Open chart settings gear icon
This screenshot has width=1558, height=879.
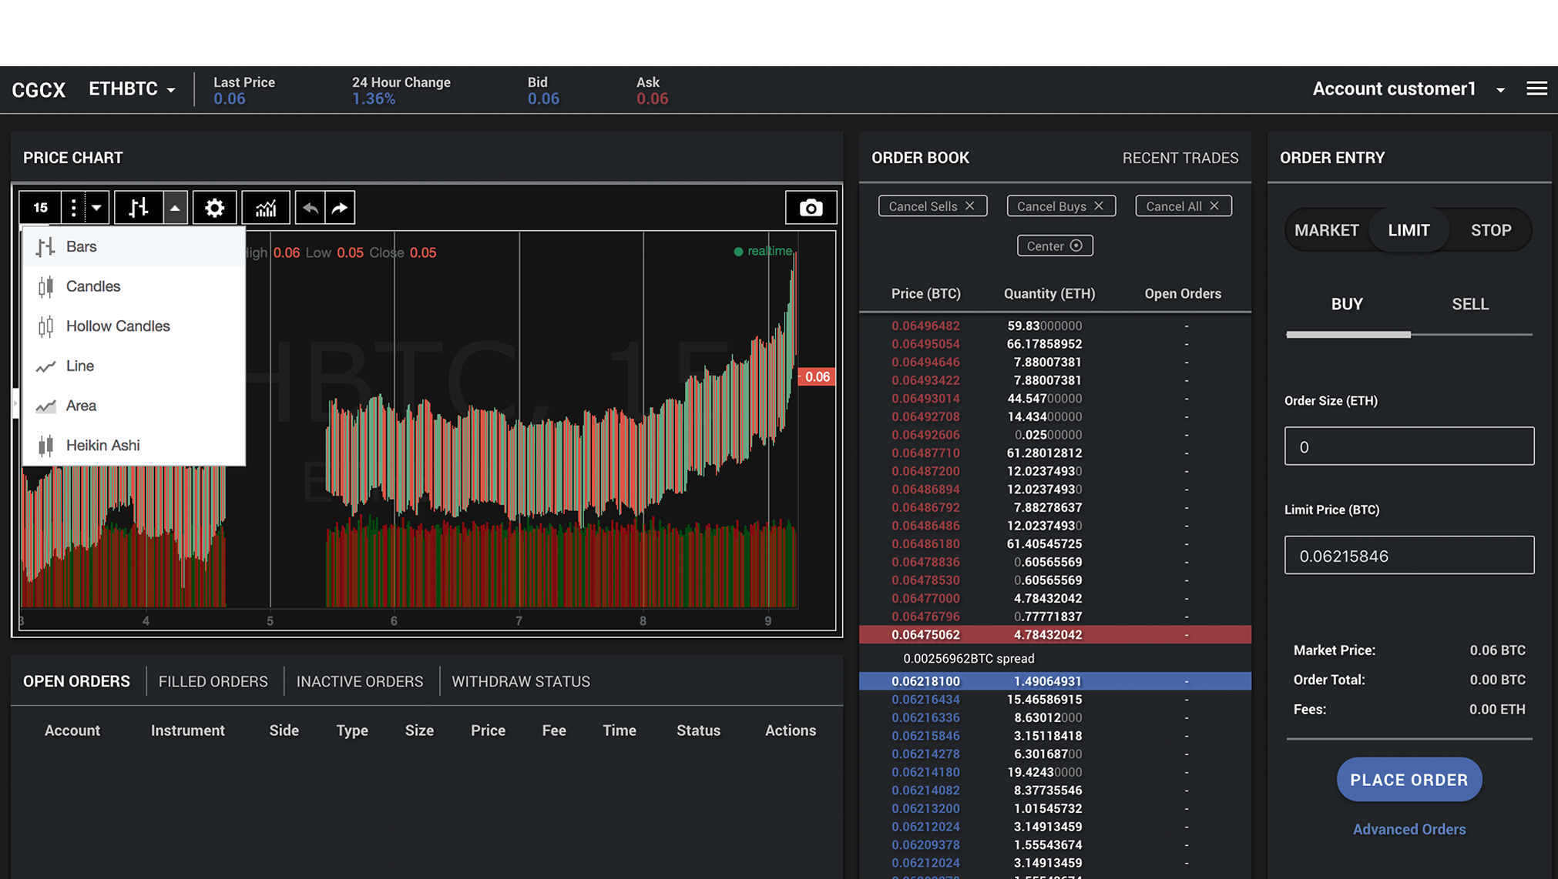(x=214, y=208)
